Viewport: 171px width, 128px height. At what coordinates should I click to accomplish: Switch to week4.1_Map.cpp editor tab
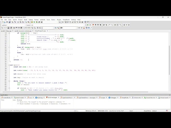[6, 31]
